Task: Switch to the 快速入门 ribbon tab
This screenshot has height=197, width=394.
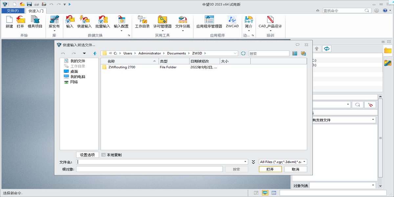Action: [x=36, y=11]
